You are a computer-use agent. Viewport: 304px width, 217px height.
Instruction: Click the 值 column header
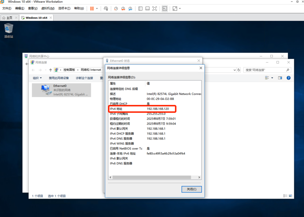[x=173, y=83]
